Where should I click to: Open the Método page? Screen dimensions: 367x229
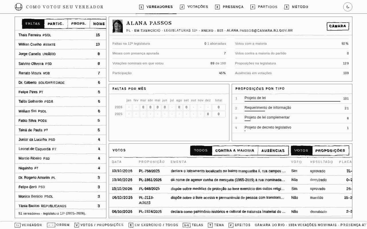pyautogui.click(x=296, y=7)
